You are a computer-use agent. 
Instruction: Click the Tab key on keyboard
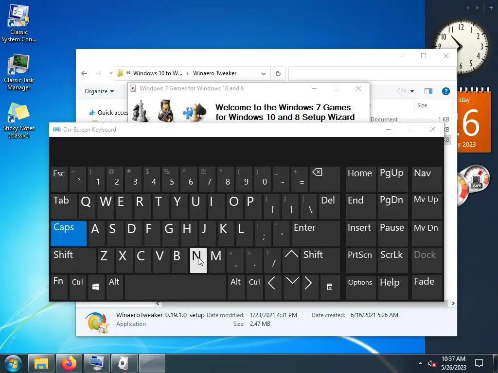pos(64,206)
